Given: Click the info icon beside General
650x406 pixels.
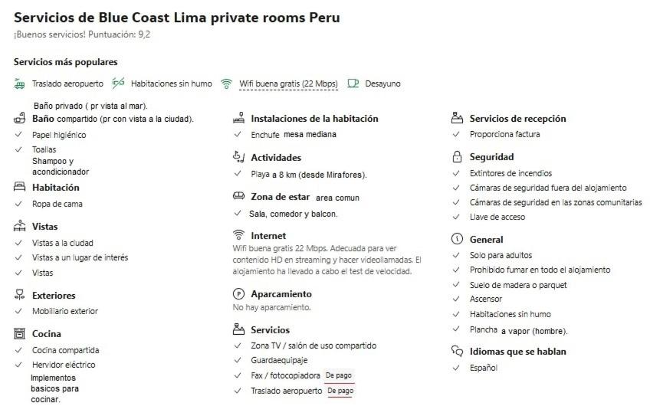Looking at the screenshot, I should pos(457,239).
